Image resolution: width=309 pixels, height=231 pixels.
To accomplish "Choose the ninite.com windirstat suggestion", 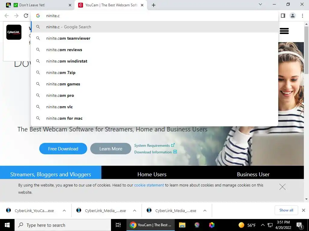I will tap(154, 61).
